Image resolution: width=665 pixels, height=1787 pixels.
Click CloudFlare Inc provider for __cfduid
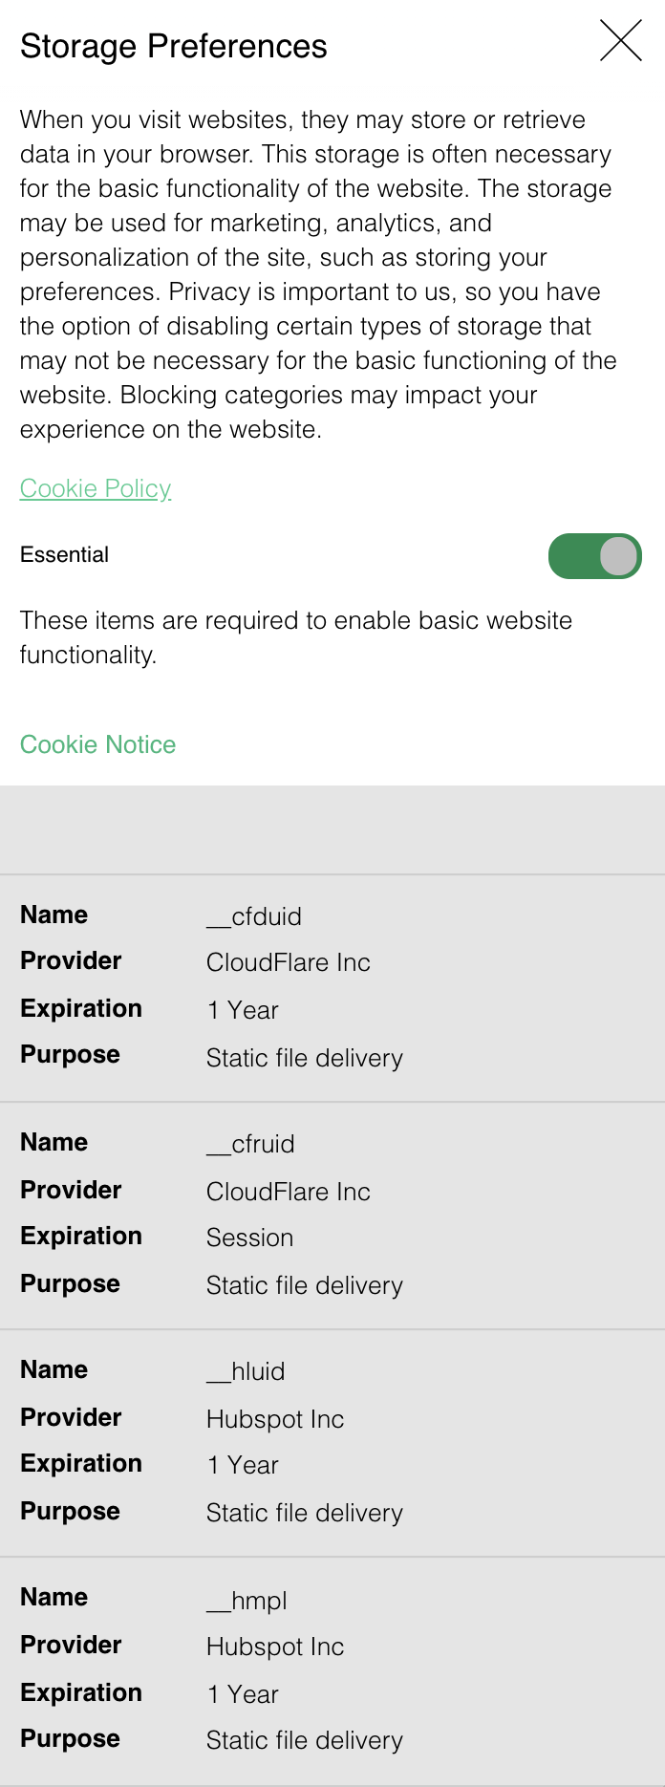(289, 962)
